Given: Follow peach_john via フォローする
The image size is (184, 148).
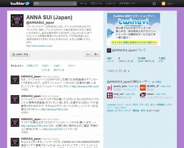Looking at the screenshot, I should [x=133, y=87].
